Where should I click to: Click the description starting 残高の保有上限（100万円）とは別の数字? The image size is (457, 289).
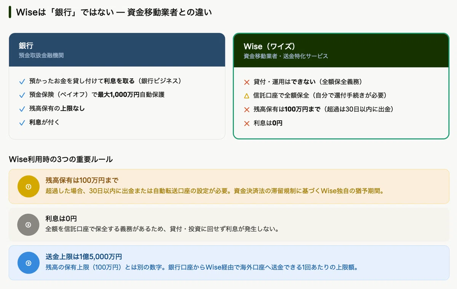pyautogui.click(x=201, y=267)
